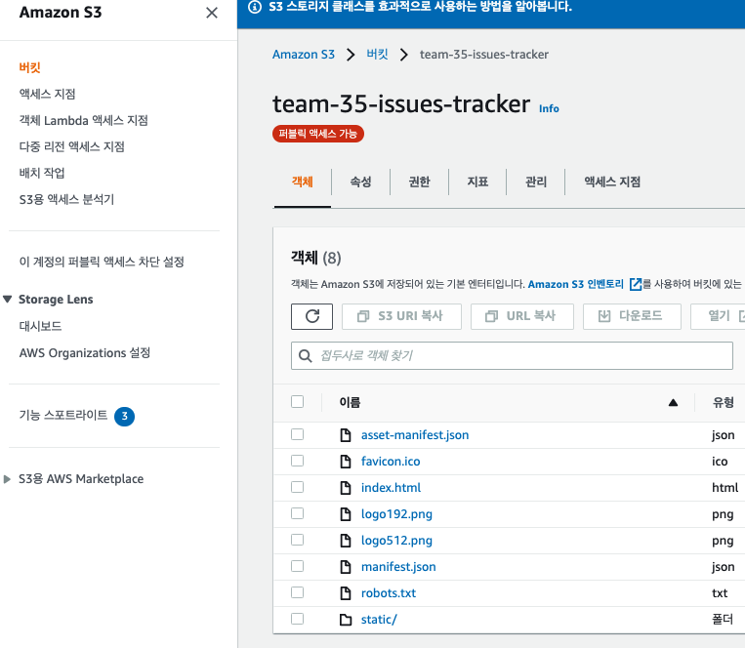
Task: Open 배치 작업 in the sidebar
Action: 42,173
